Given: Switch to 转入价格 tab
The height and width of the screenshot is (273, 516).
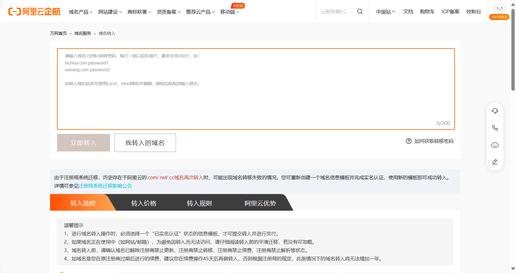Looking at the screenshot, I should point(144,203).
